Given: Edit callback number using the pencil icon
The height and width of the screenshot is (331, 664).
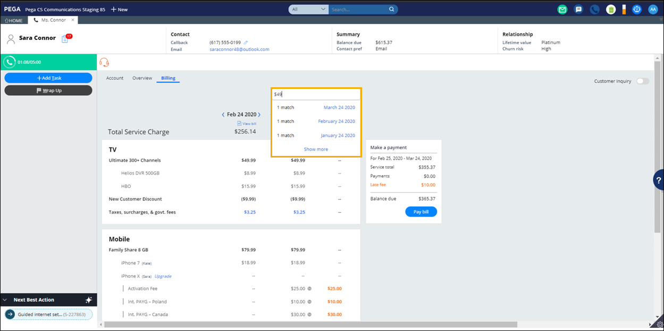Looking at the screenshot, I should pyautogui.click(x=246, y=43).
